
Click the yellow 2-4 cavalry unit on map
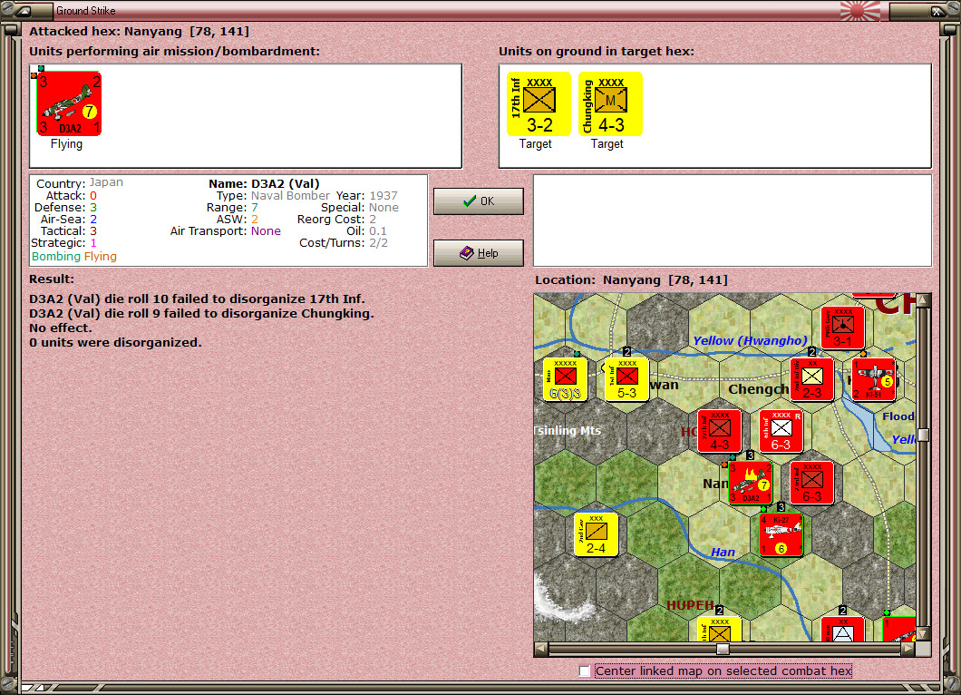point(596,535)
